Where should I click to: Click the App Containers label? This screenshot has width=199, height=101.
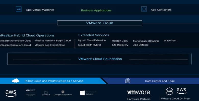(x=161, y=10)
